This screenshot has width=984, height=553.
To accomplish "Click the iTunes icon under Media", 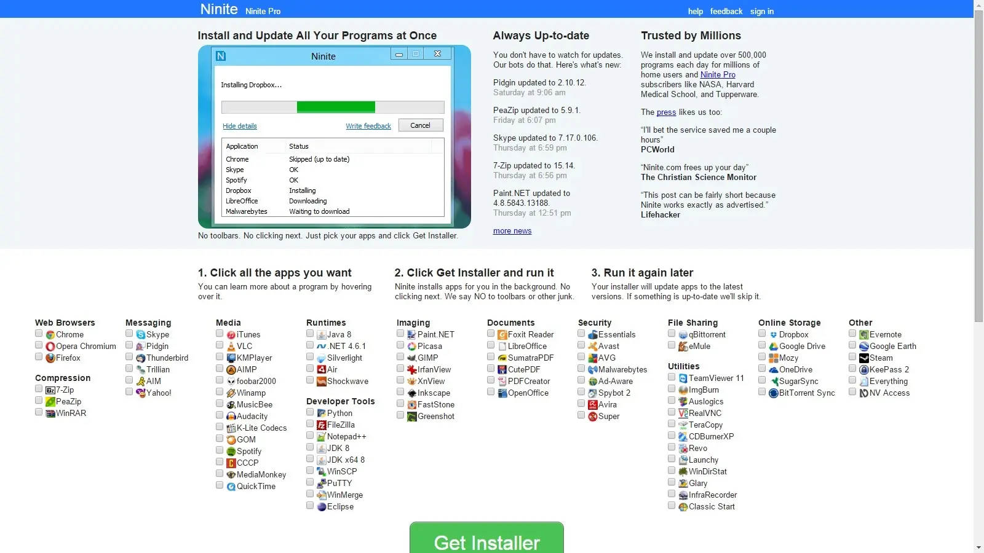I will (x=231, y=335).
